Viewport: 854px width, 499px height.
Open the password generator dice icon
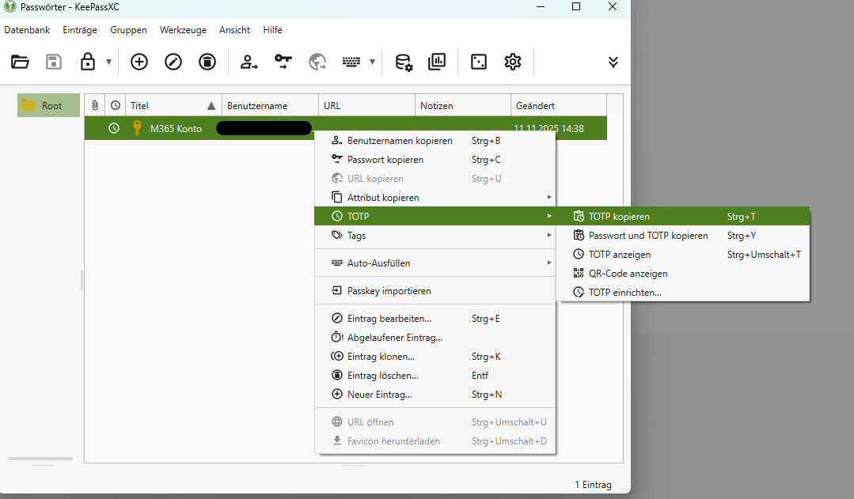pyautogui.click(x=479, y=62)
